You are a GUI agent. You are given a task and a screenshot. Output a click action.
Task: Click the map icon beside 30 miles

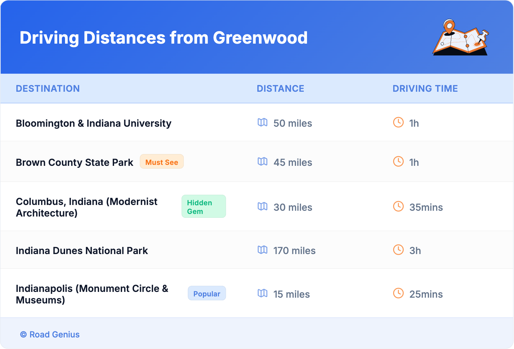pyautogui.click(x=262, y=207)
